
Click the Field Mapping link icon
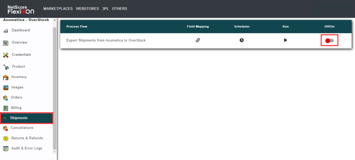(x=198, y=40)
